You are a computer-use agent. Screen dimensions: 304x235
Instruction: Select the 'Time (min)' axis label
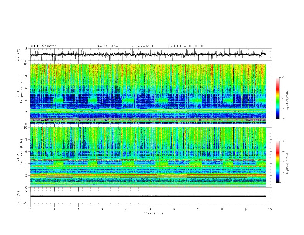[x=154, y=213]
